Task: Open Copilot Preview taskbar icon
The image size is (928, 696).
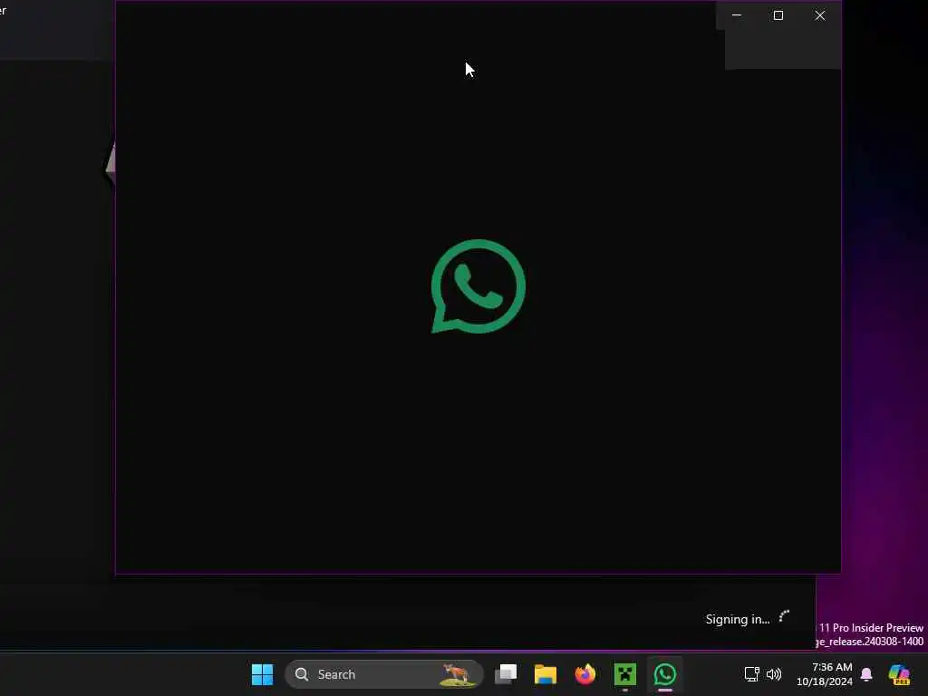Action: 899,674
